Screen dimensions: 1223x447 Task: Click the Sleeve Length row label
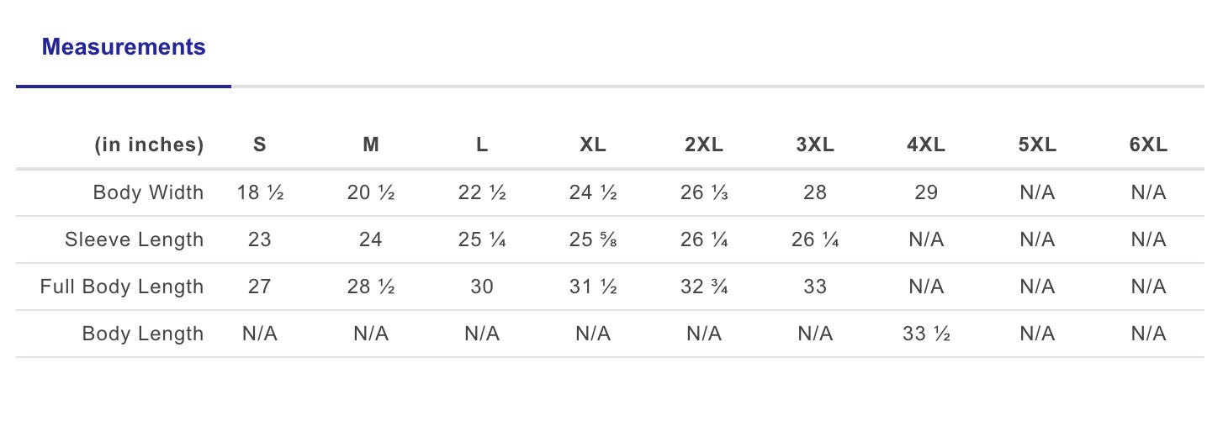(x=135, y=239)
